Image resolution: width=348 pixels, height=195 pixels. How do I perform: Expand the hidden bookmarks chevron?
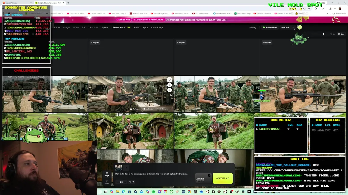click(x=327, y=14)
